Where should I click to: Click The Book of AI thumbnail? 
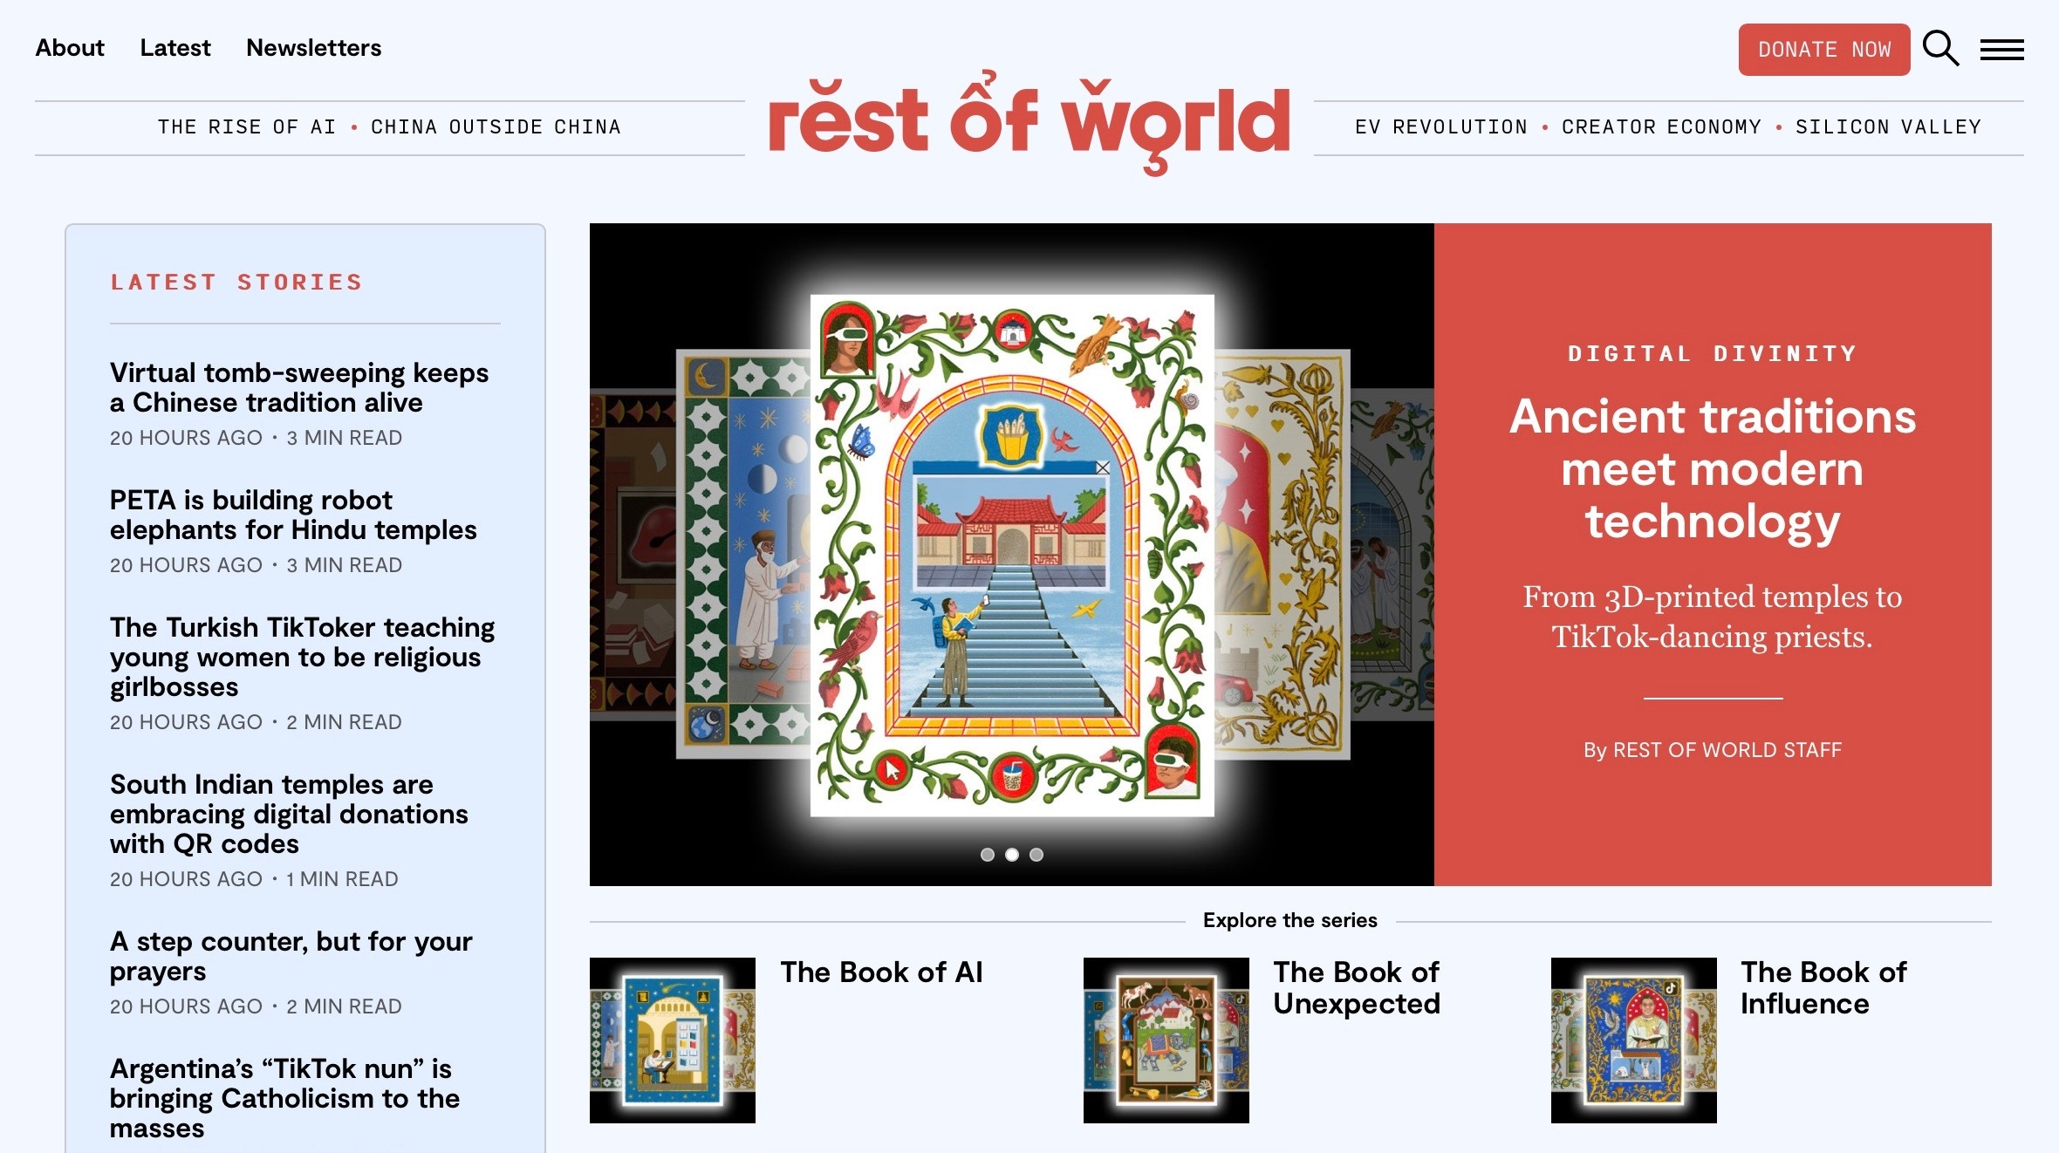click(x=673, y=1040)
